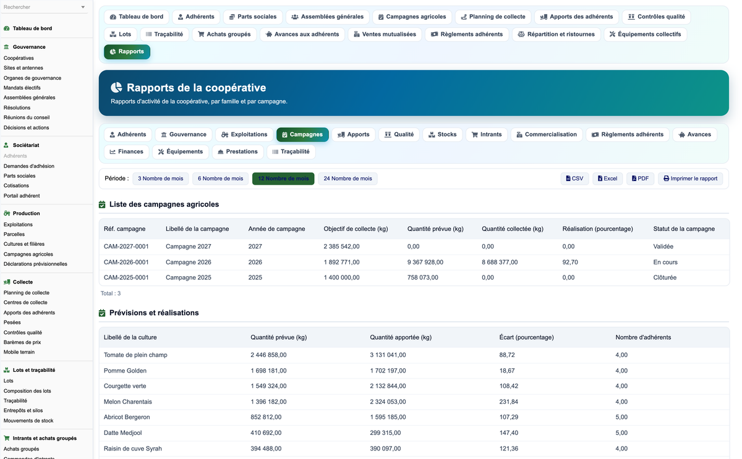Click the Exploitations tractor icon
The image size is (742, 459).
[x=225, y=134]
